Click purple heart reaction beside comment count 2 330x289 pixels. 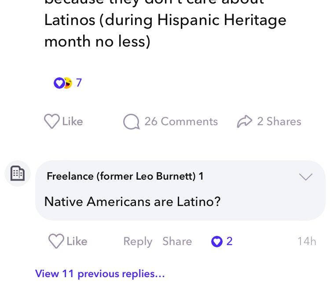pyautogui.click(x=217, y=241)
